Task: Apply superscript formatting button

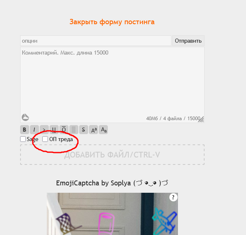Action: [x=93, y=130]
